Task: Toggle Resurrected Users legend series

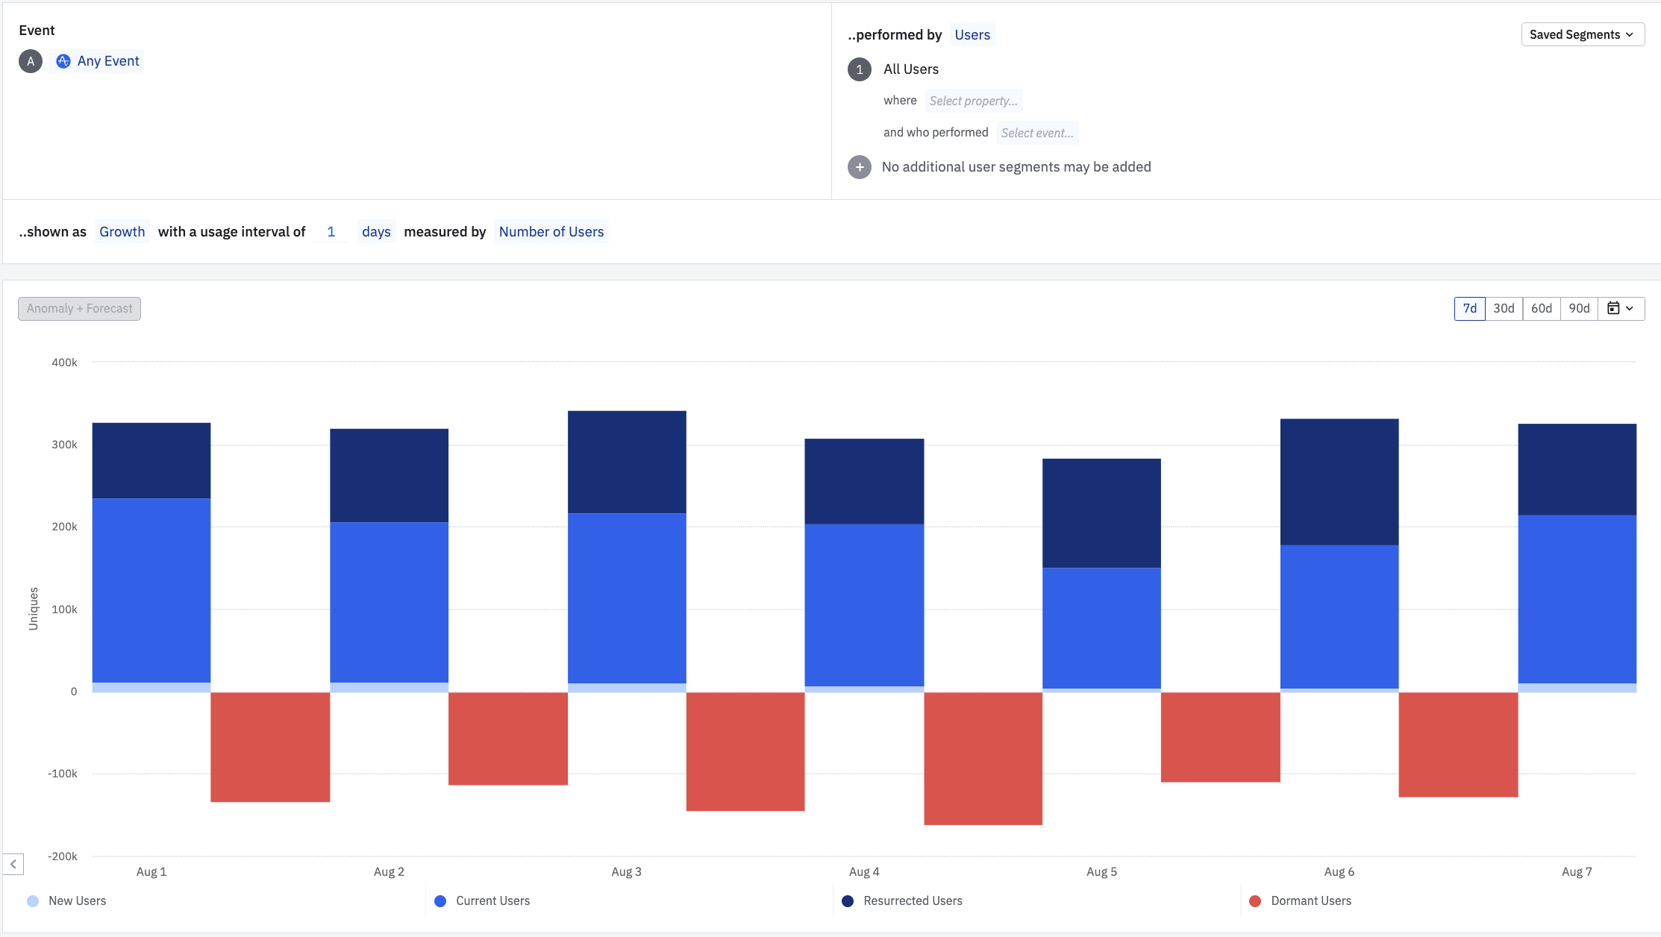Action: [x=902, y=901]
